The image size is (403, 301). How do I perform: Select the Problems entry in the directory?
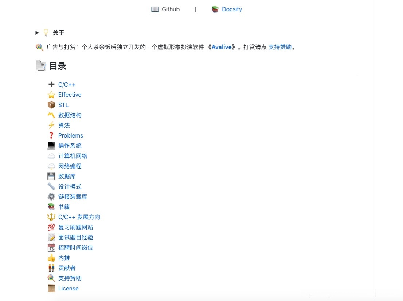tap(71, 135)
